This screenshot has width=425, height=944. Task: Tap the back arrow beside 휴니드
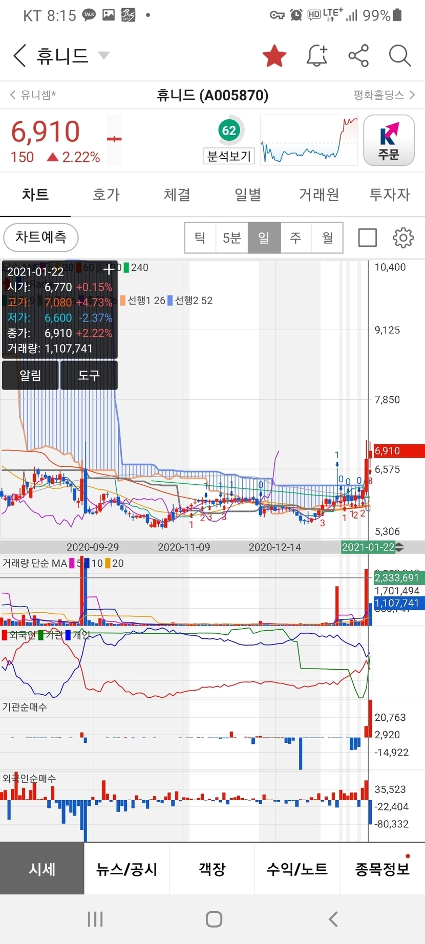[x=19, y=55]
